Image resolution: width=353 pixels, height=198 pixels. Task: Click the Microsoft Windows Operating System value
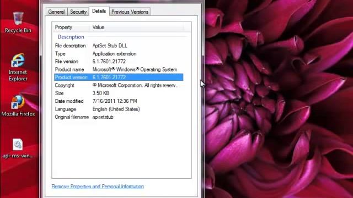135,69
